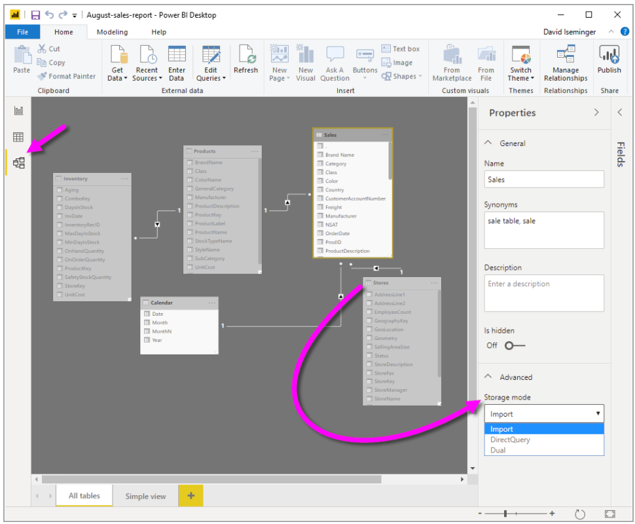Viewport: 635px width, 524px height.
Task: Customize Quick Access Toolbar arrow
Action: pos(75,16)
